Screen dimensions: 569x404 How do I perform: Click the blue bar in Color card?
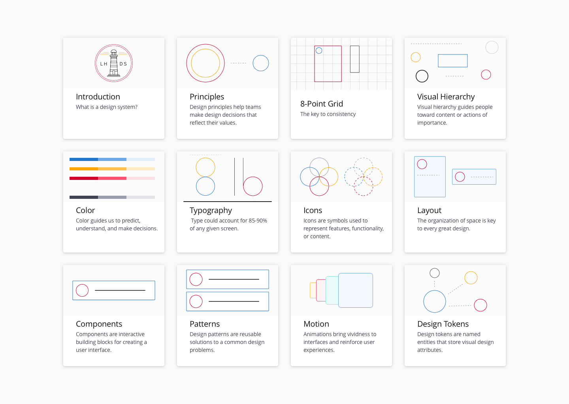pyautogui.click(x=112, y=159)
